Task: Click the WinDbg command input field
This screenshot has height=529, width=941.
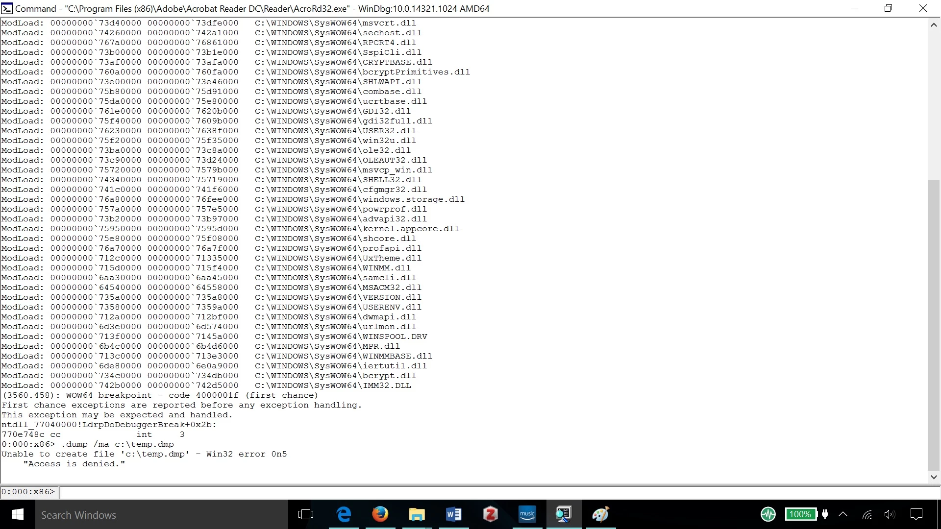Action: [490, 492]
